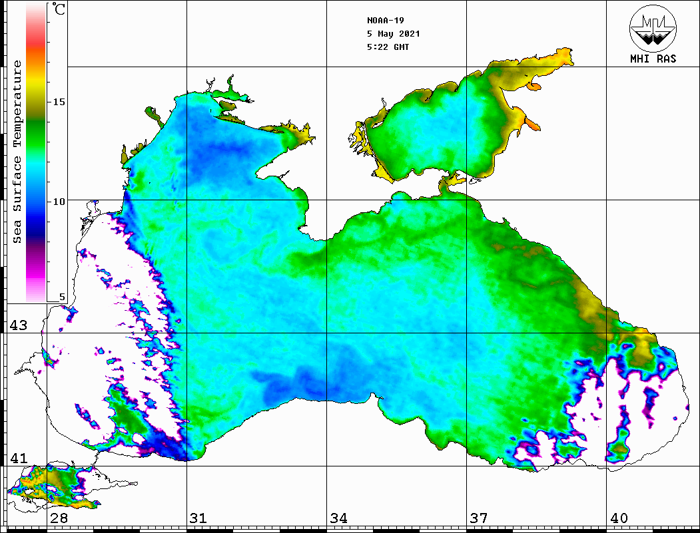
Task: Click the 'Sea Surface Temperature' legend title
Action: click(x=17, y=152)
